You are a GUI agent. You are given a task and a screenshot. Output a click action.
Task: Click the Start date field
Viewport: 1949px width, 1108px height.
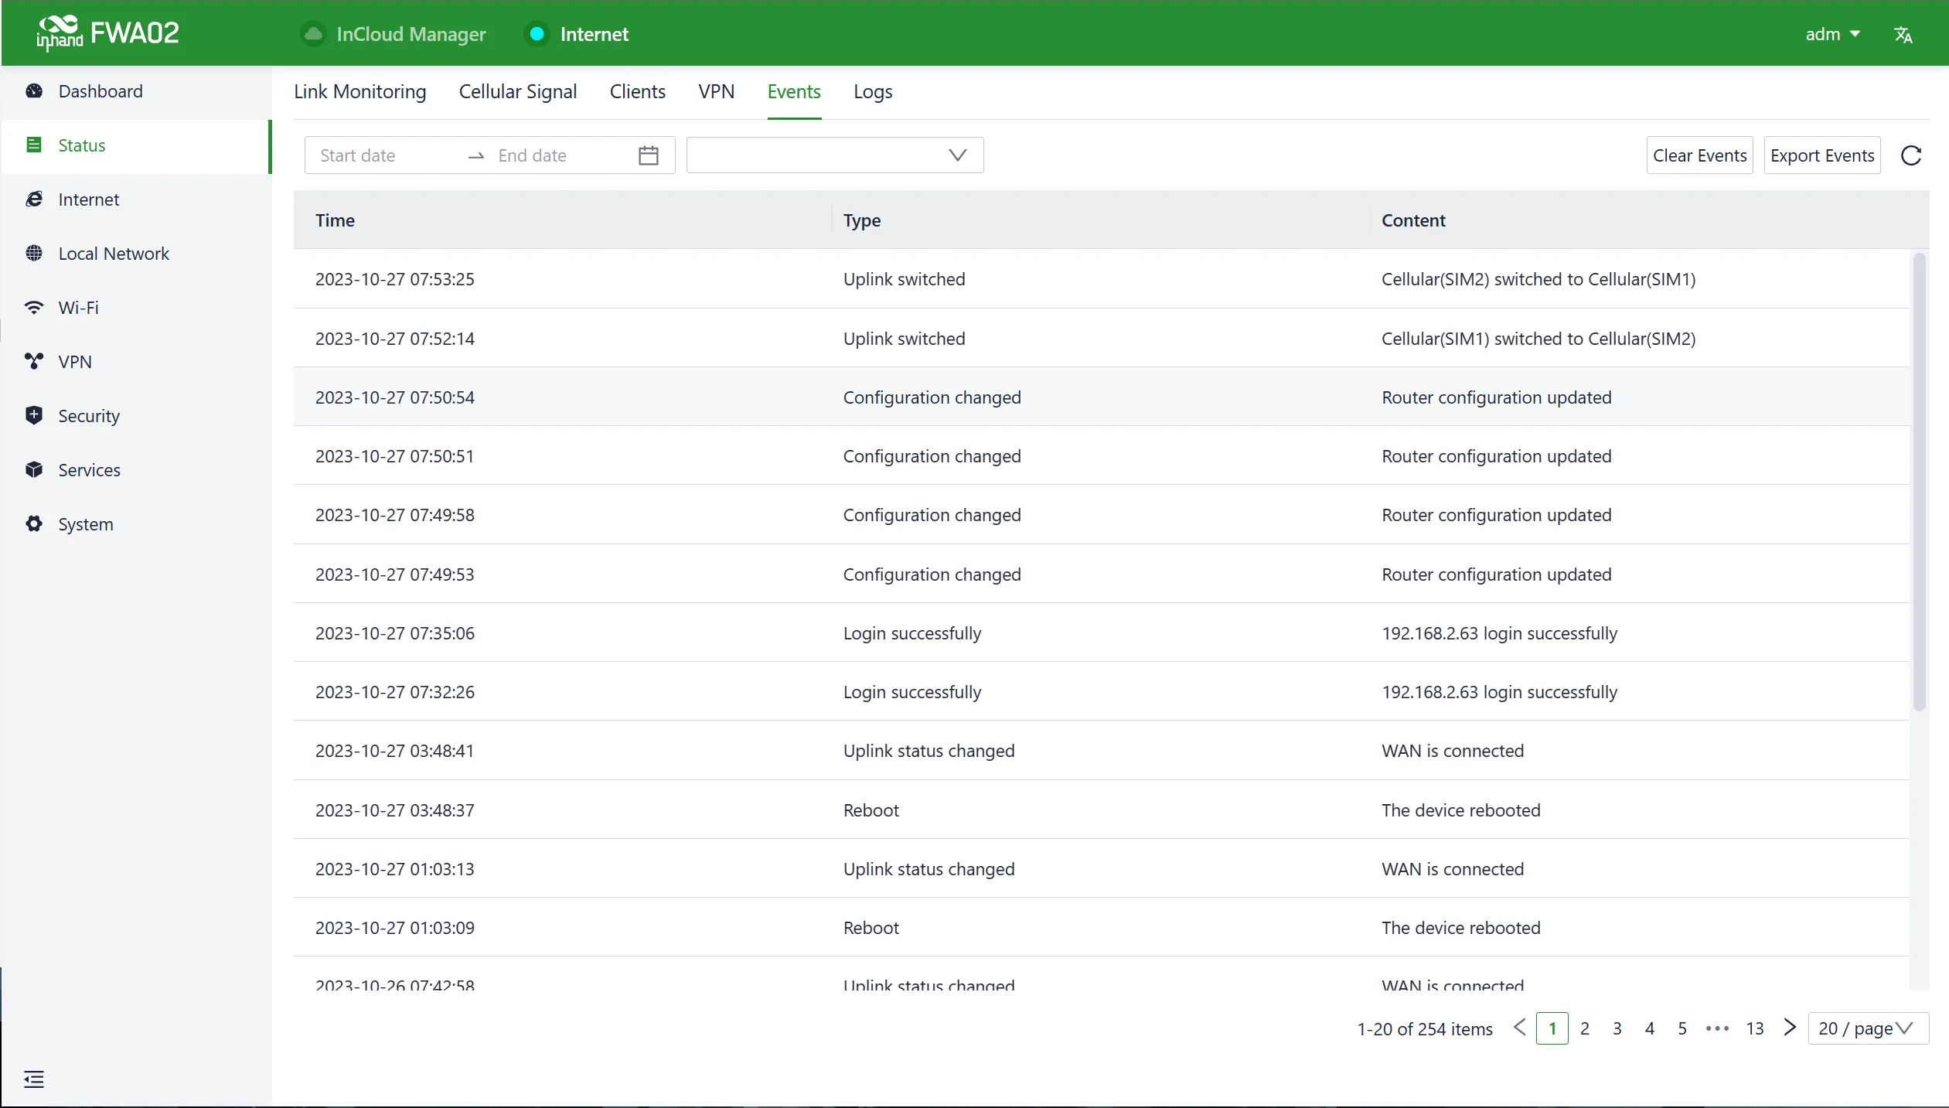pos(387,155)
